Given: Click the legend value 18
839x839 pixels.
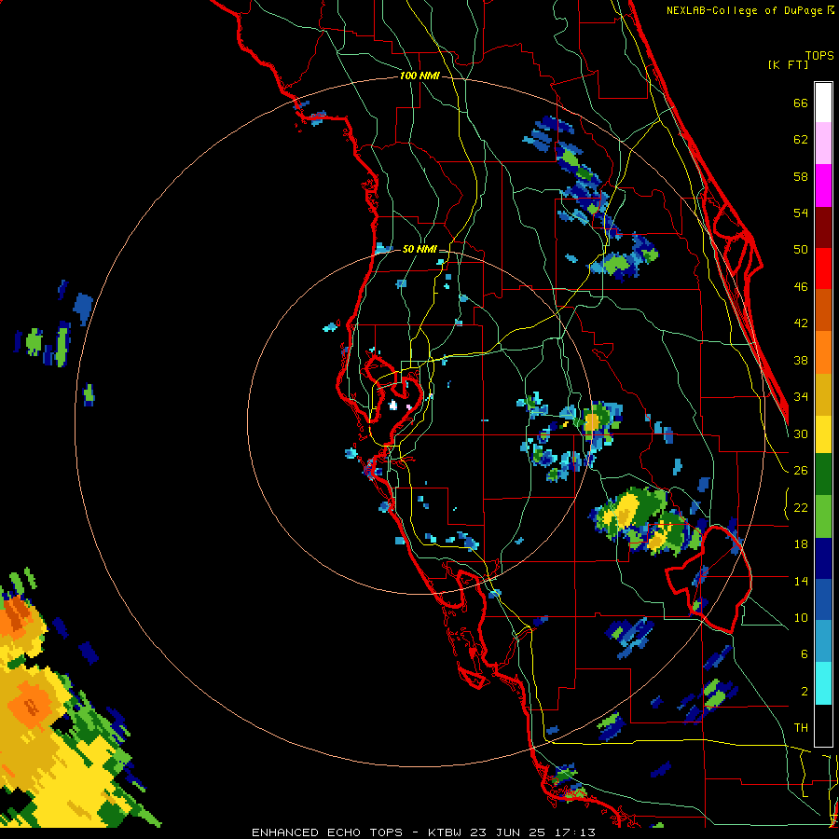Looking at the screenshot, I should point(801,544).
